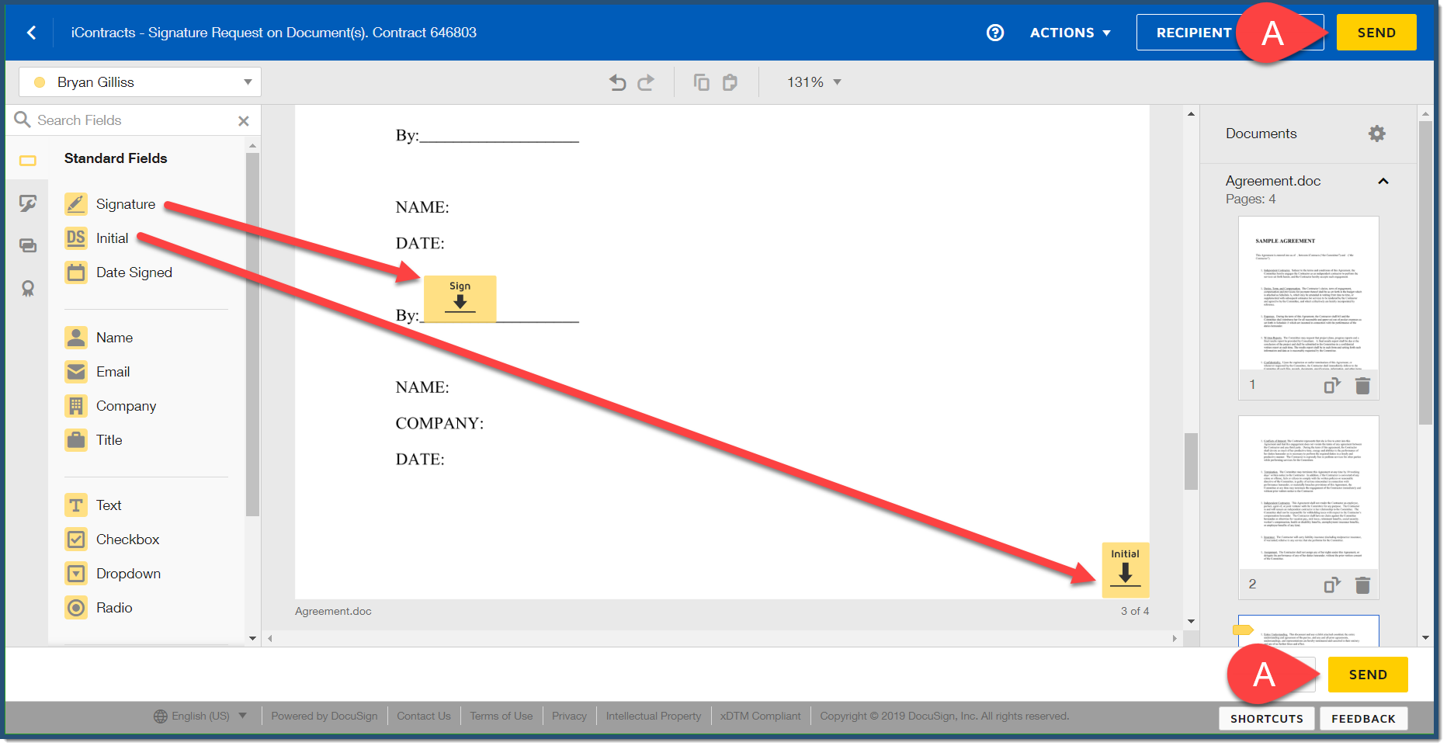Go back using the left chevron arrow

tap(32, 33)
